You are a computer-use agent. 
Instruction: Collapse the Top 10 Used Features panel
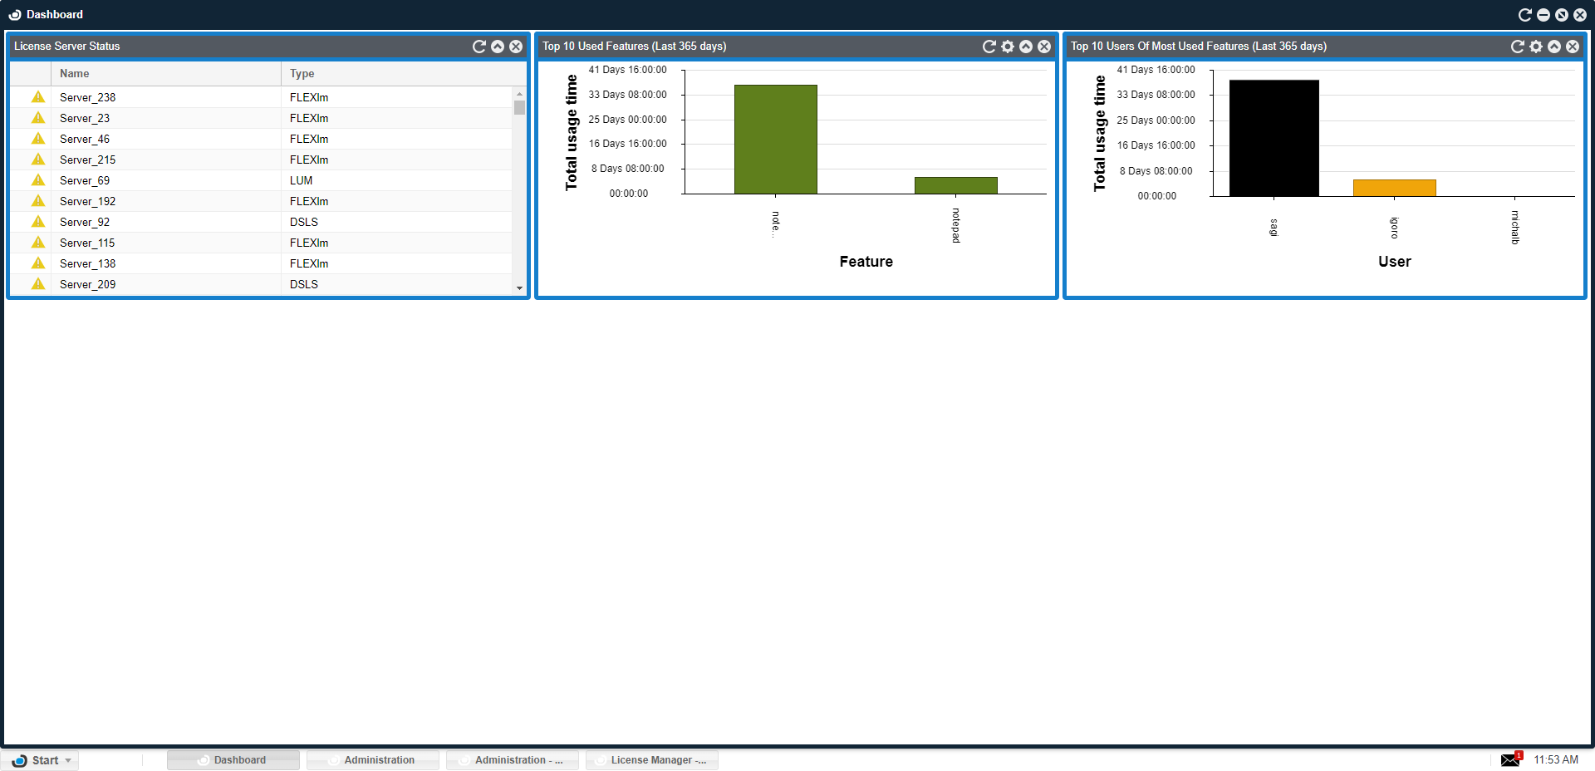[1026, 47]
